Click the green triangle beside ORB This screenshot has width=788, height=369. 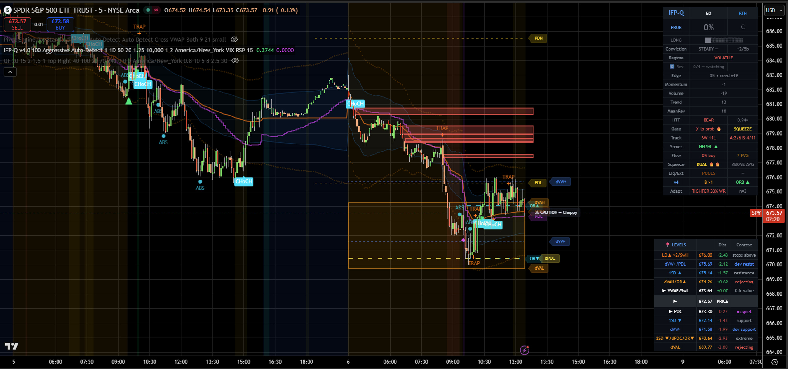(748, 182)
